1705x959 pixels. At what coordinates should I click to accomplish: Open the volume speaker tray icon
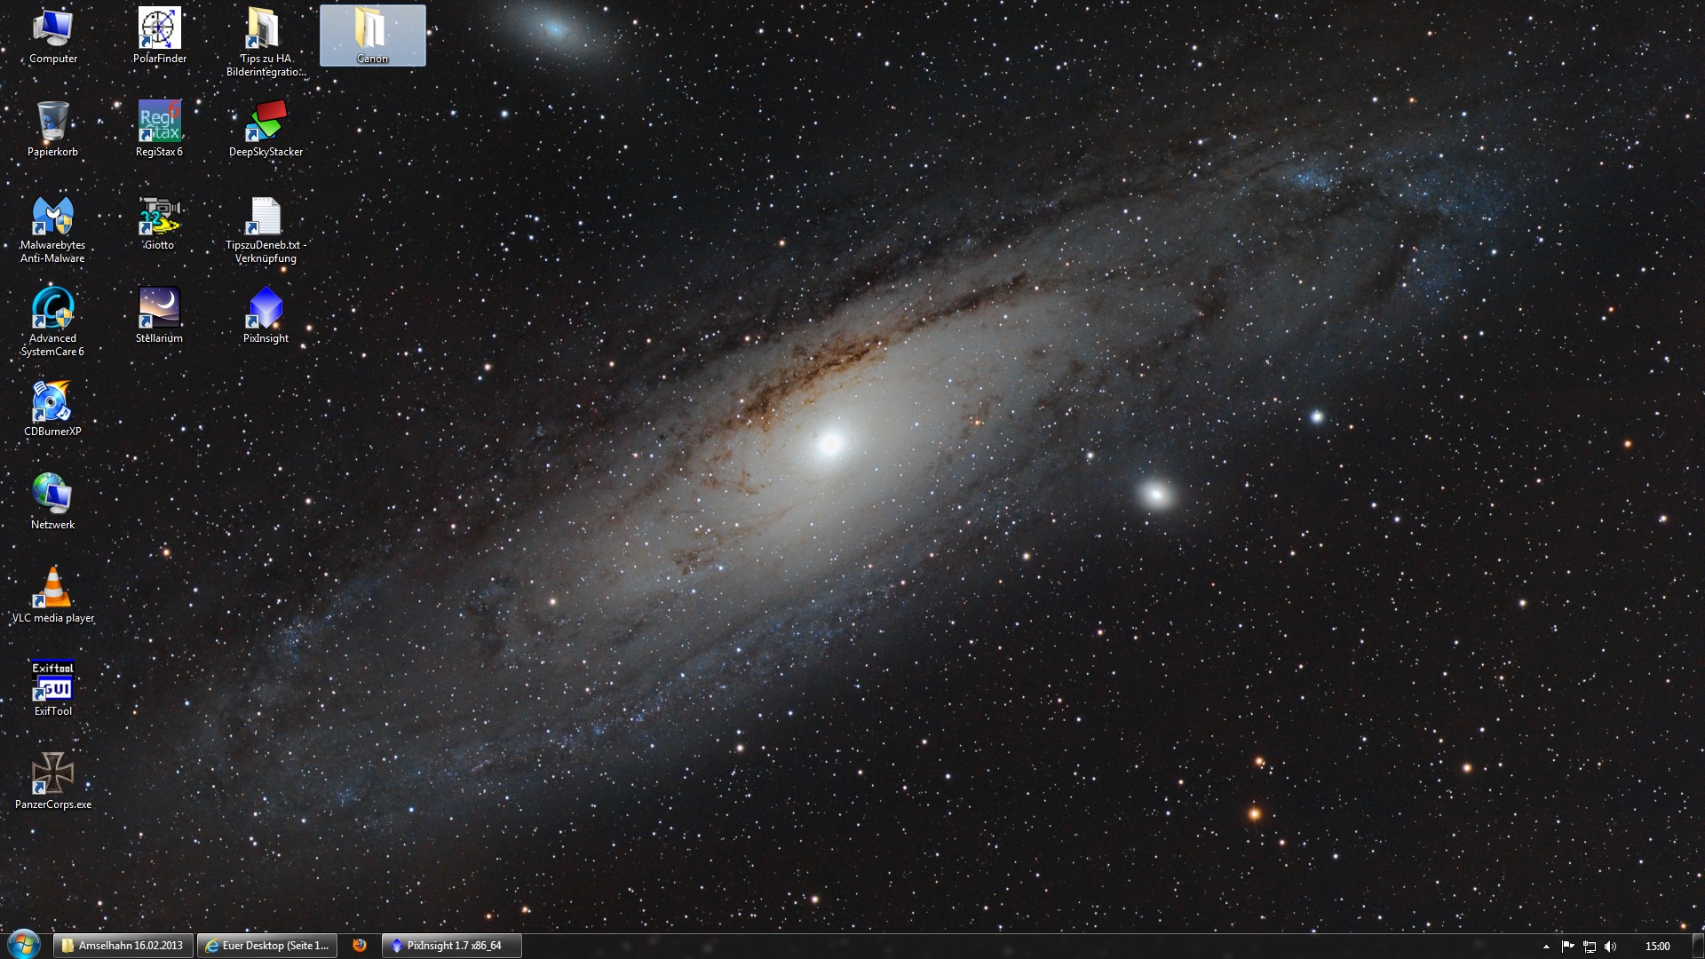pos(1611,947)
